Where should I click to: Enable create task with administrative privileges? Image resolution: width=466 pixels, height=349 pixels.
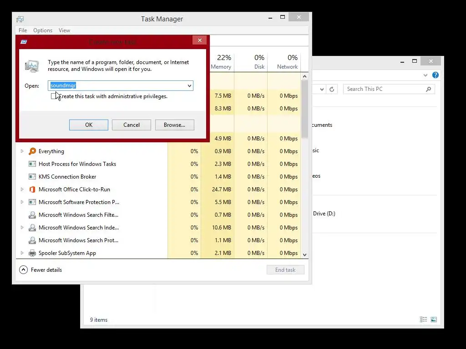click(x=54, y=96)
